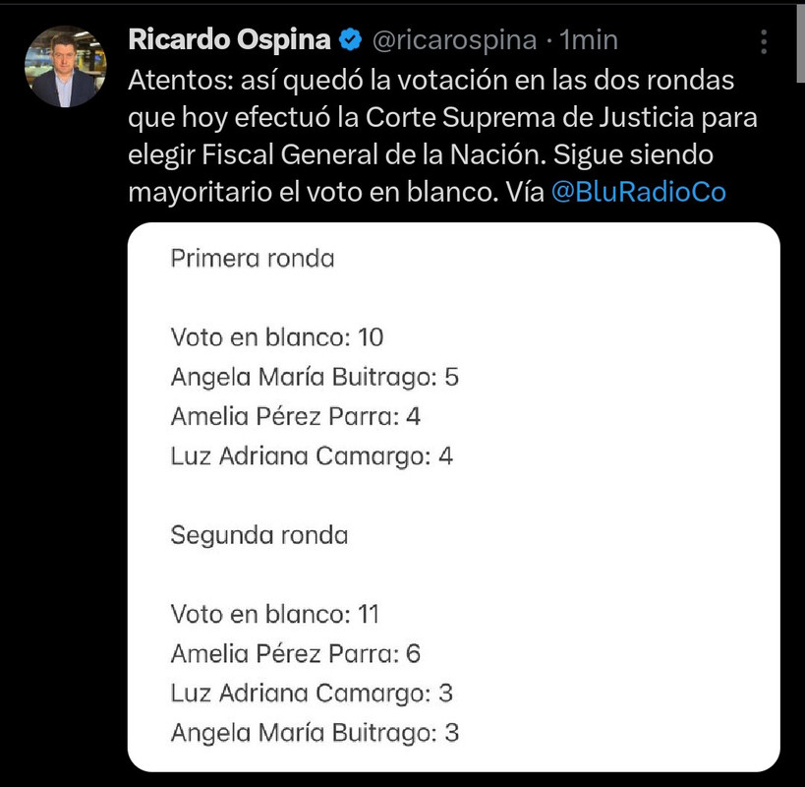Viewport: 805px width, 787px height.
Task: Click the 'Amelia Pérez Parra: 6' line
Action: (x=296, y=654)
